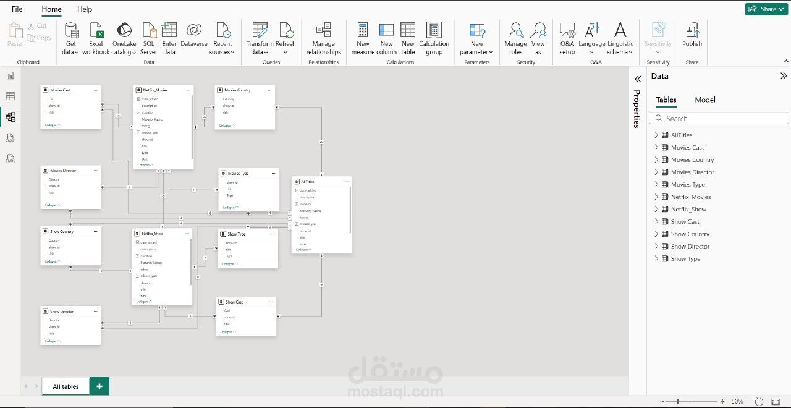Import from Excel workbook
This screenshot has width=791, height=408.
point(96,38)
